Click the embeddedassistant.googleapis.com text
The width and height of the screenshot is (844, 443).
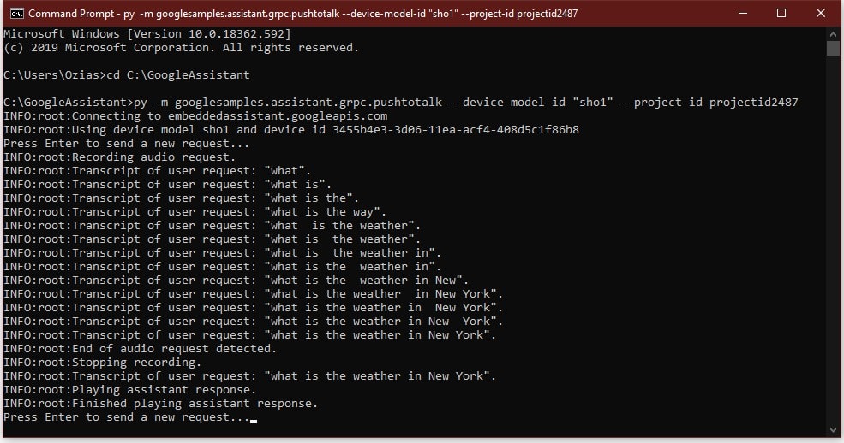tap(278, 116)
